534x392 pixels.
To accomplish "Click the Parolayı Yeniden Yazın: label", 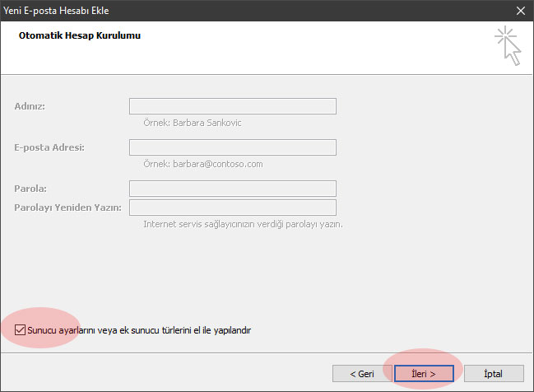I will click(x=67, y=208).
